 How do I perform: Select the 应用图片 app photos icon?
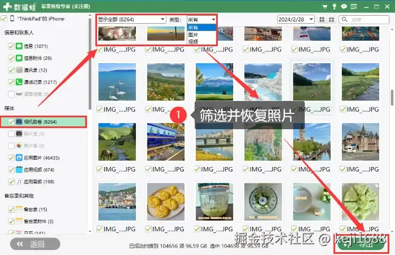click(19, 158)
